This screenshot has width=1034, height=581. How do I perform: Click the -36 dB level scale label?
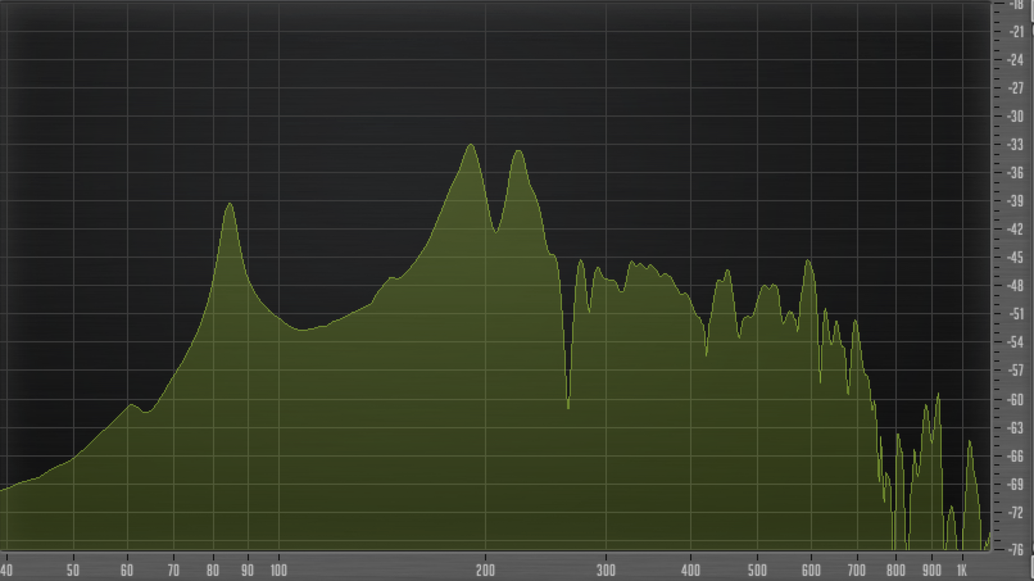coord(1015,173)
